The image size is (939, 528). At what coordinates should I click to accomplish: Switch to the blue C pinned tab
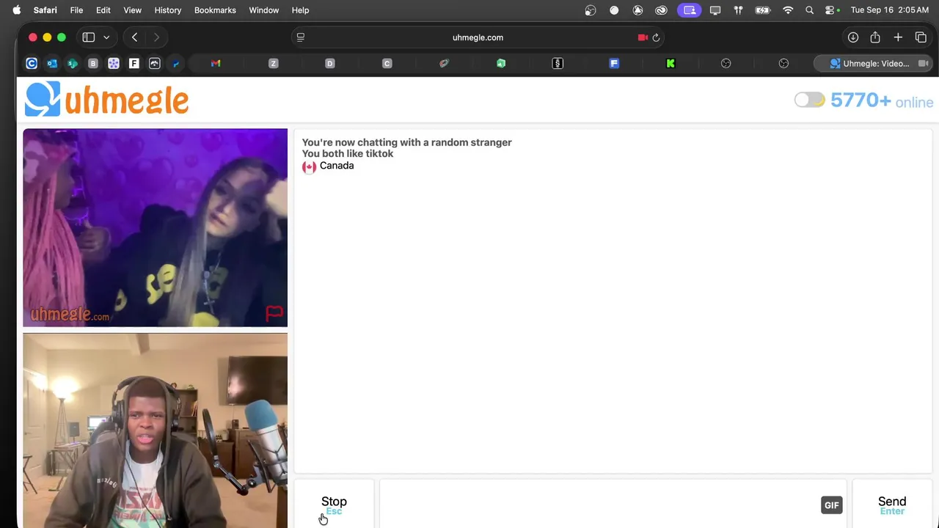tap(32, 64)
